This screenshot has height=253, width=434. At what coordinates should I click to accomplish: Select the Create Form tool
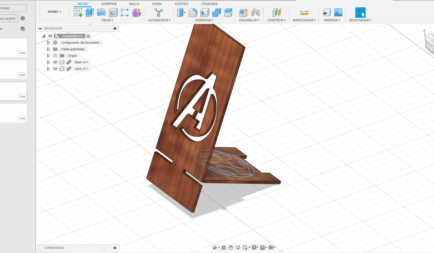[137, 13]
